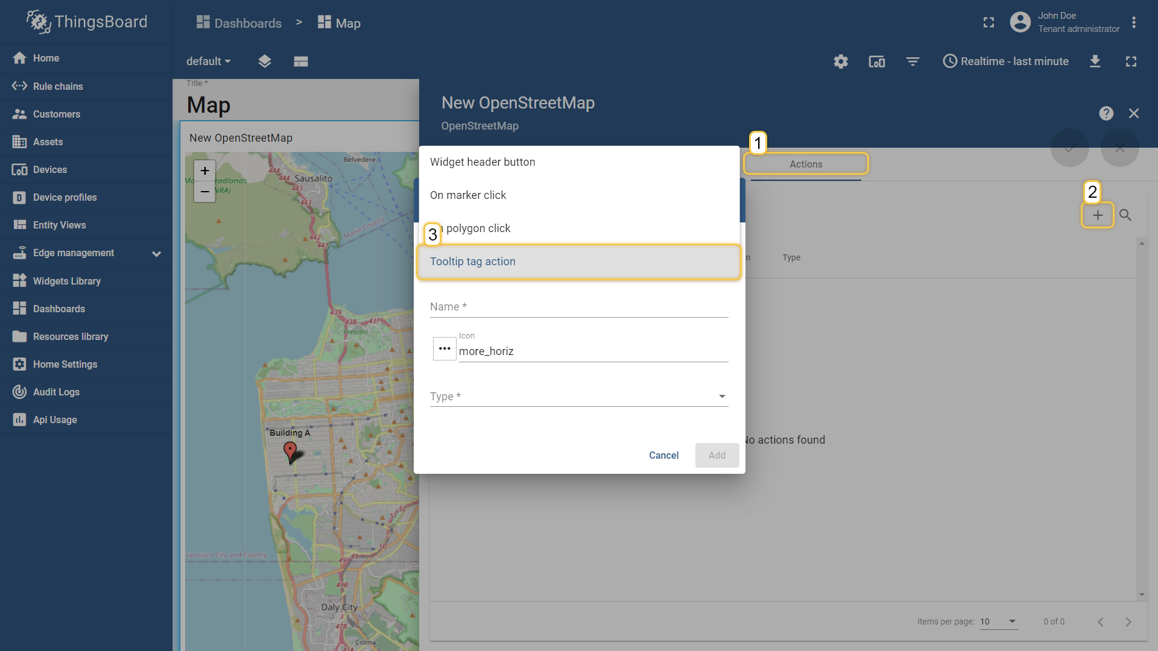This screenshot has height=651, width=1158.
Task: Open Home from the sidebar
Action: pos(86,58)
